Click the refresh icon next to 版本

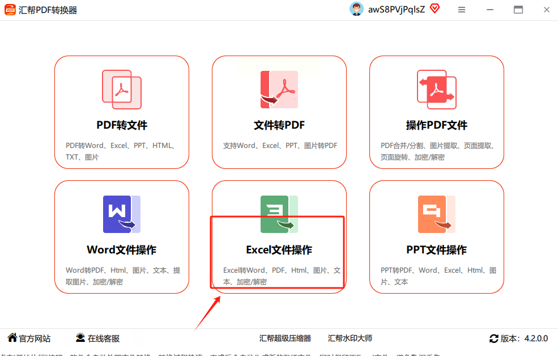pos(494,338)
